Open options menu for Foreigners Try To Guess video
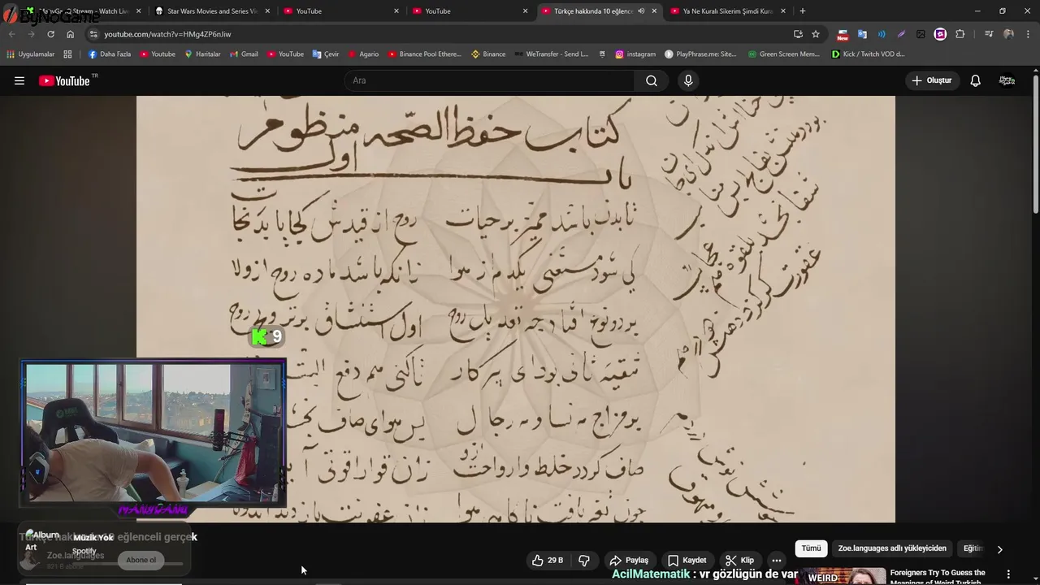Screen dimensions: 1040x585 coord(1008,574)
